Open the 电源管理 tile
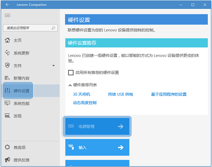 [x=97, y=126]
